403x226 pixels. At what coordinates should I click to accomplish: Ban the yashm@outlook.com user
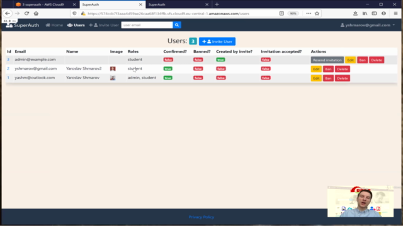pos(328,78)
